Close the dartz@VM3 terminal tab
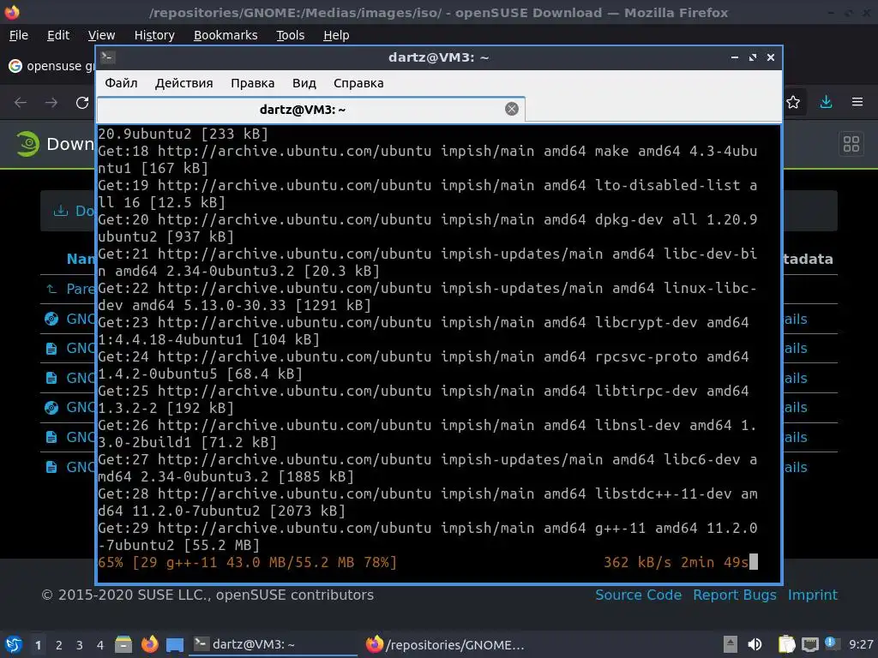Screen dimensions: 878x658 point(511,109)
